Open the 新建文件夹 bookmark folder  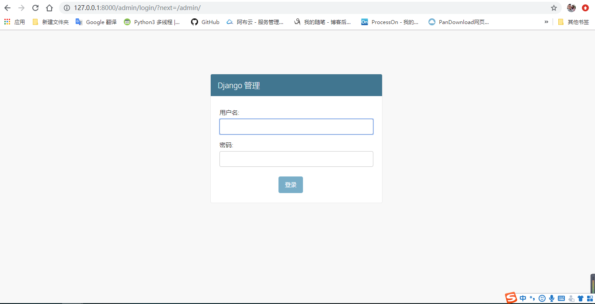click(x=51, y=22)
